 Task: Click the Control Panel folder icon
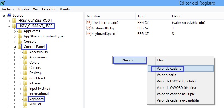tap(20, 47)
